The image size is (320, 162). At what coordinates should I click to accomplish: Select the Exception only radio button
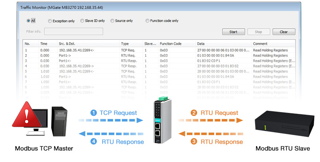click(49, 21)
